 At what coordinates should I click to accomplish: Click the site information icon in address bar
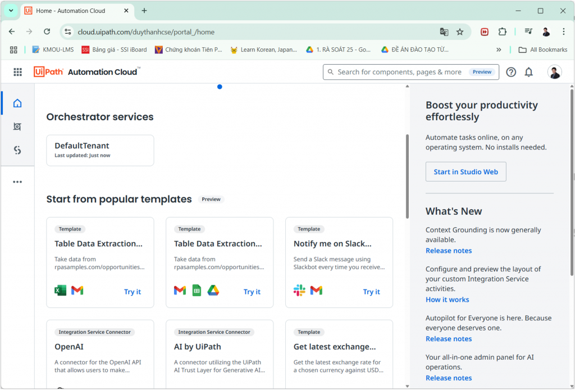[x=68, y=32]
